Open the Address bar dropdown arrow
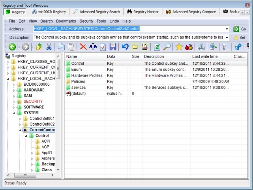Image resolution: width=253 pixels, height=190 pixels. [227, 29]
